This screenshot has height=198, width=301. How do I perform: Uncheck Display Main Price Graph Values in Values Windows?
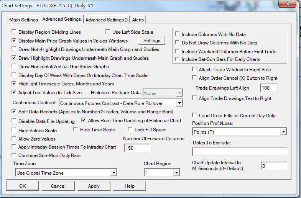(x=14, y=41)
